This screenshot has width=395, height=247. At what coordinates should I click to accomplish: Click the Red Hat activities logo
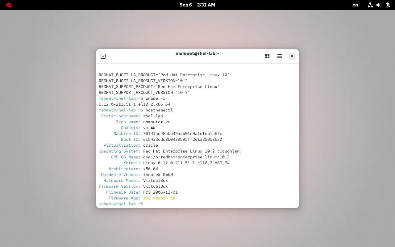[9, 5]
